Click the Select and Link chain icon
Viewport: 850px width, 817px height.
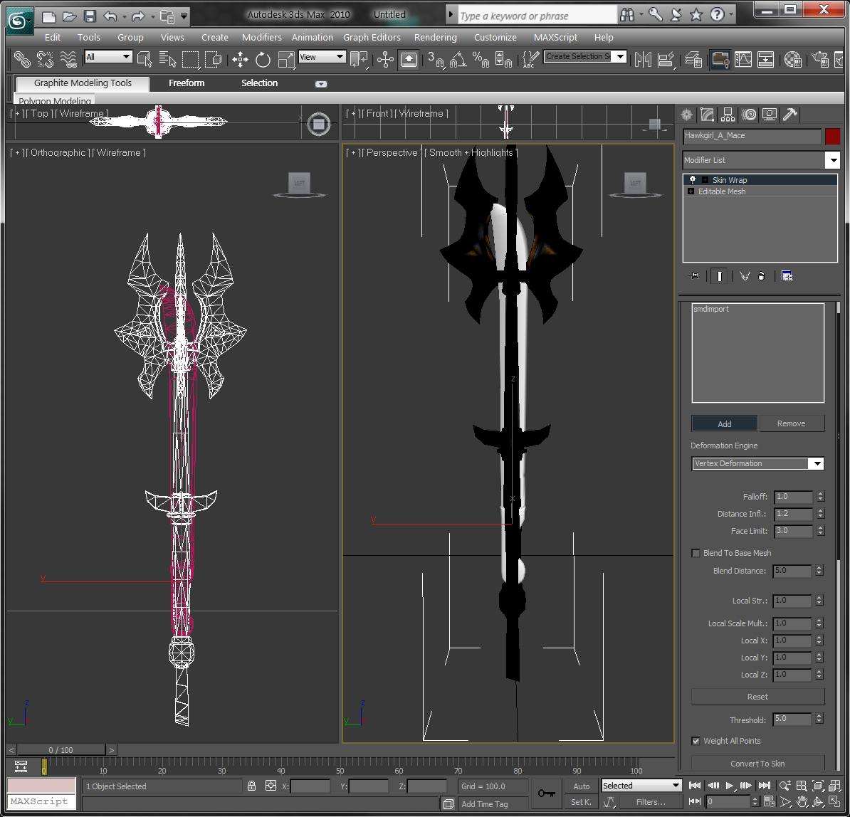[x=22, y=59]
